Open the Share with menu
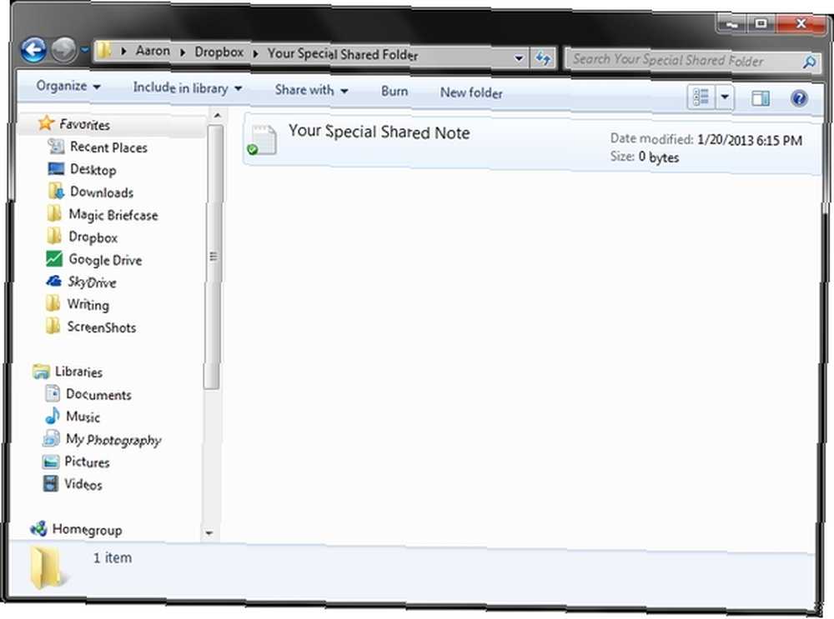 311,90
